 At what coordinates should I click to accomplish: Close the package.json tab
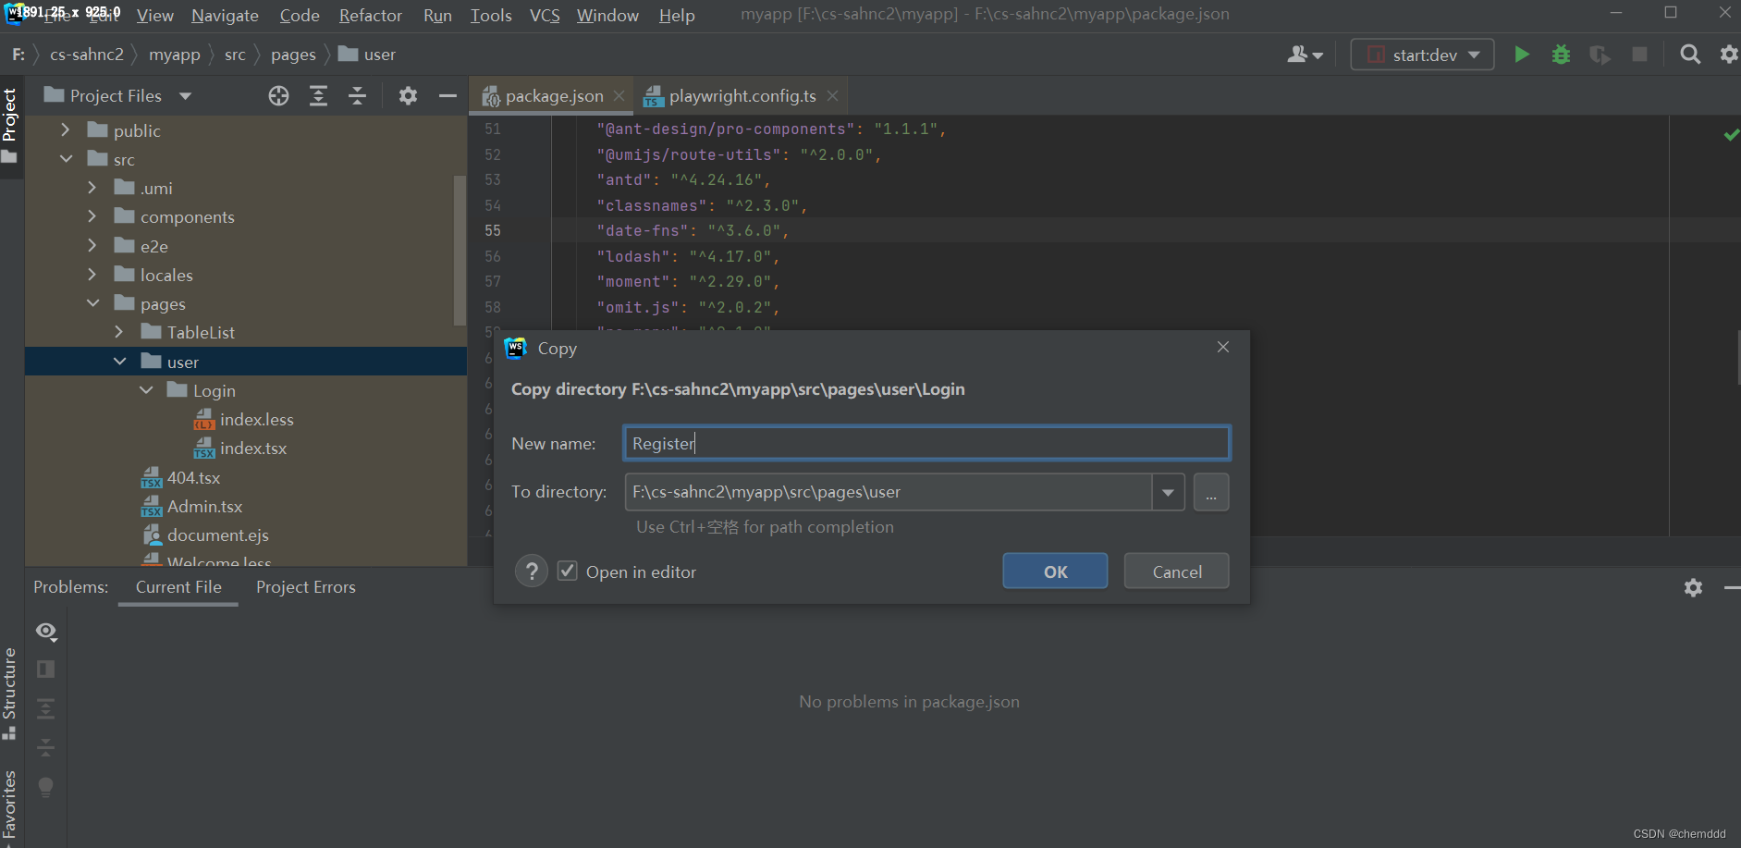(619, 96)
